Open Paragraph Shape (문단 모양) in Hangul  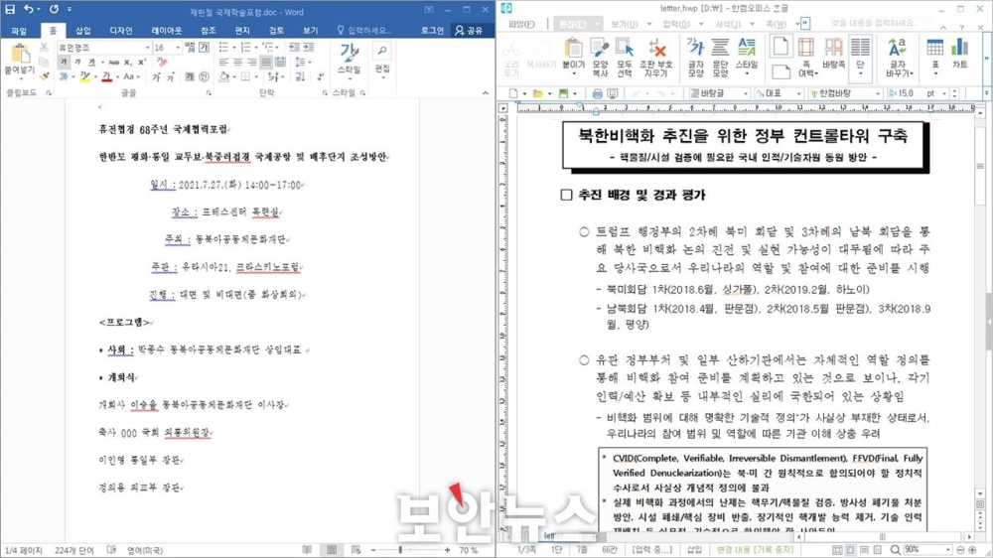click(x=720, y=57)
